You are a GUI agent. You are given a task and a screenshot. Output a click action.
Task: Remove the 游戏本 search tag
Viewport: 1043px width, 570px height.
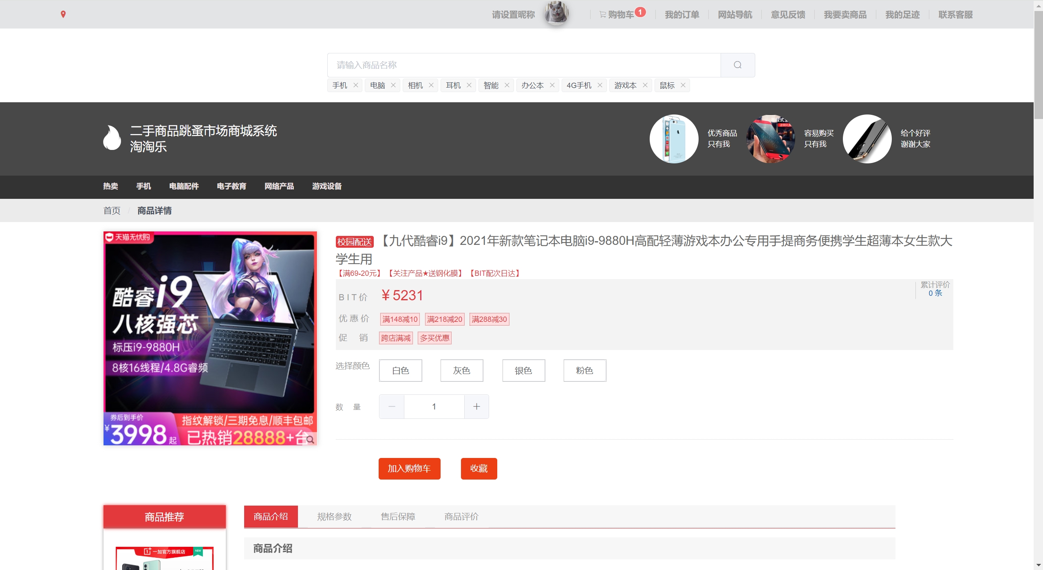click(x=645, y=85)
